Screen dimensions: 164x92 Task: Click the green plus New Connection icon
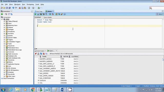click(2, 14)
